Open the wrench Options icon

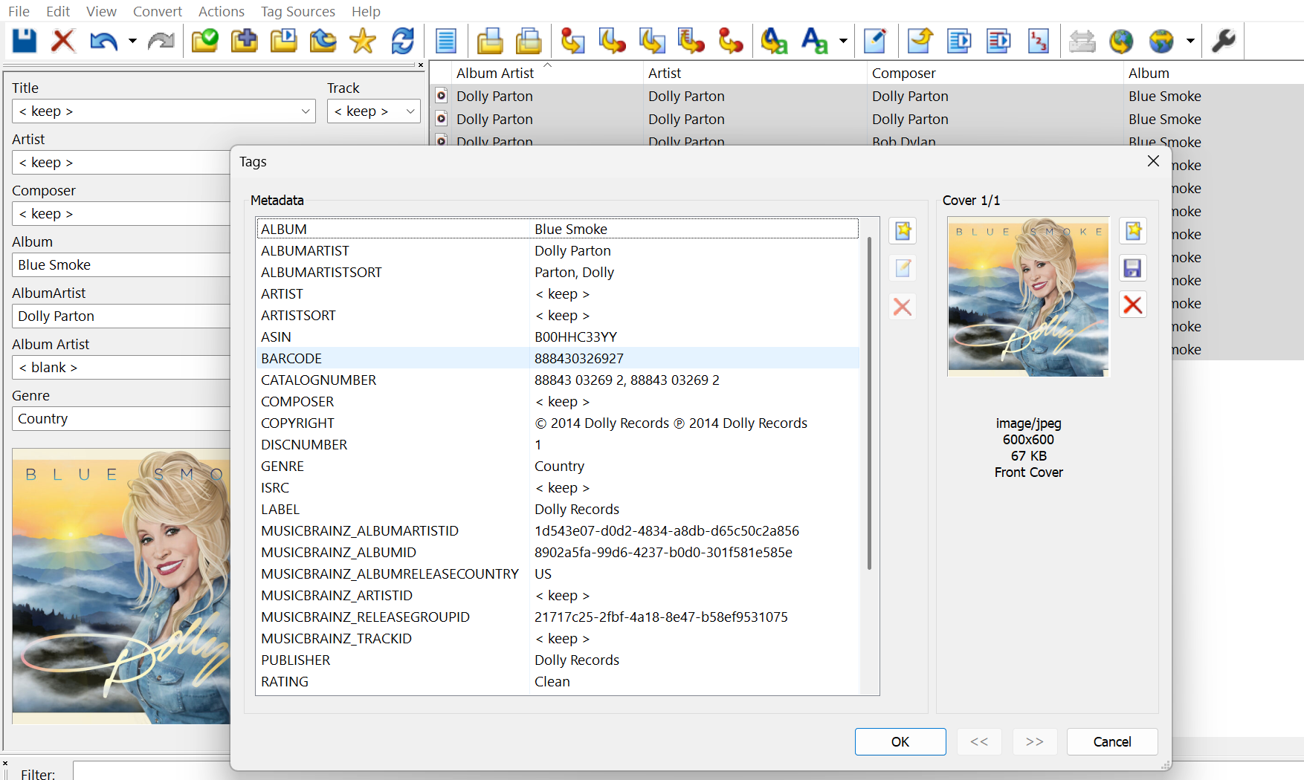point(1223,41)
